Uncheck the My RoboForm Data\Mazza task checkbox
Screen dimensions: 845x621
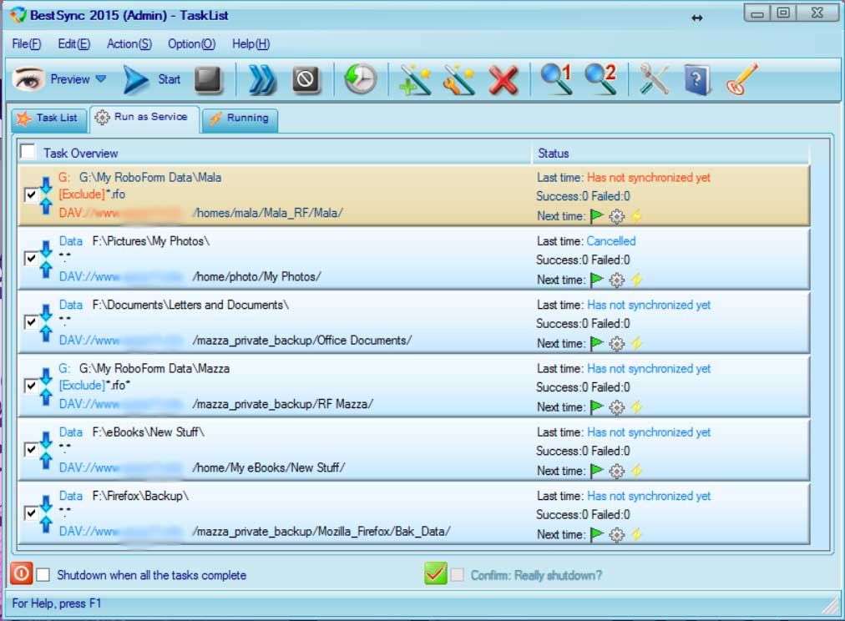click(31, 386)
